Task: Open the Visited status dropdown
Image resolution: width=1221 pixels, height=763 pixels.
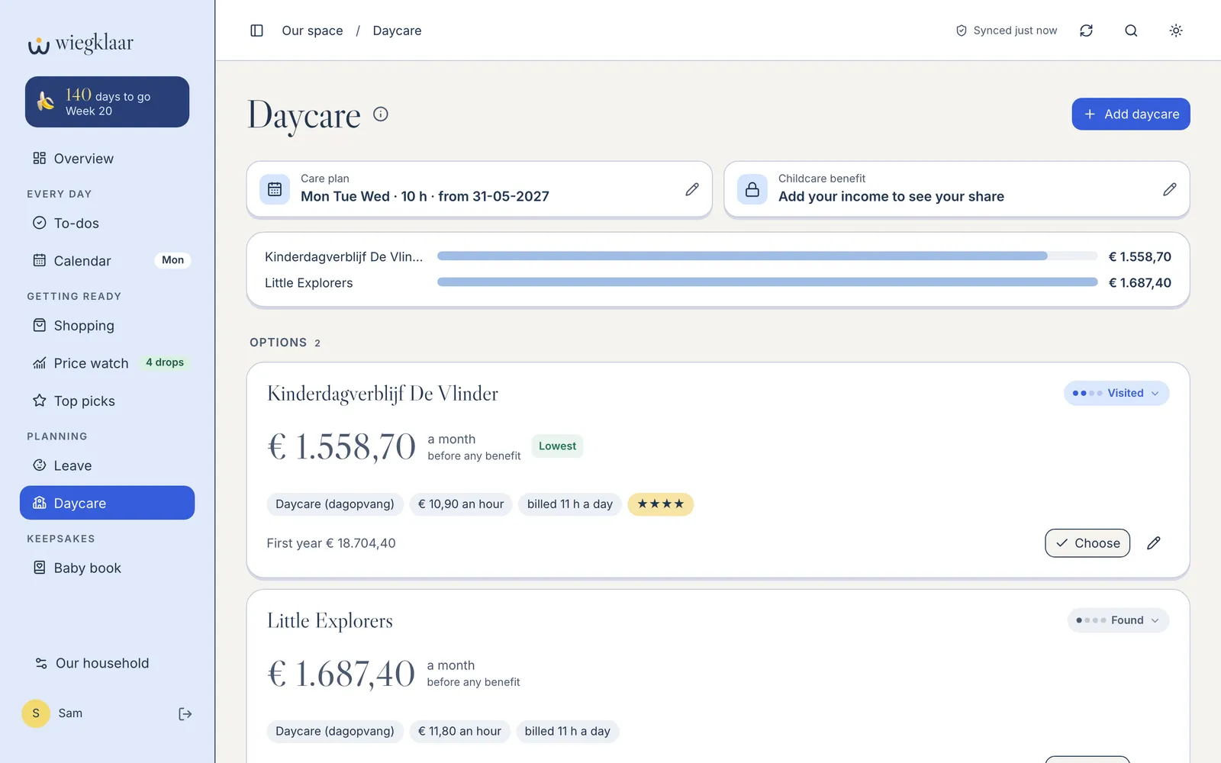Action: click(1116, 393)
